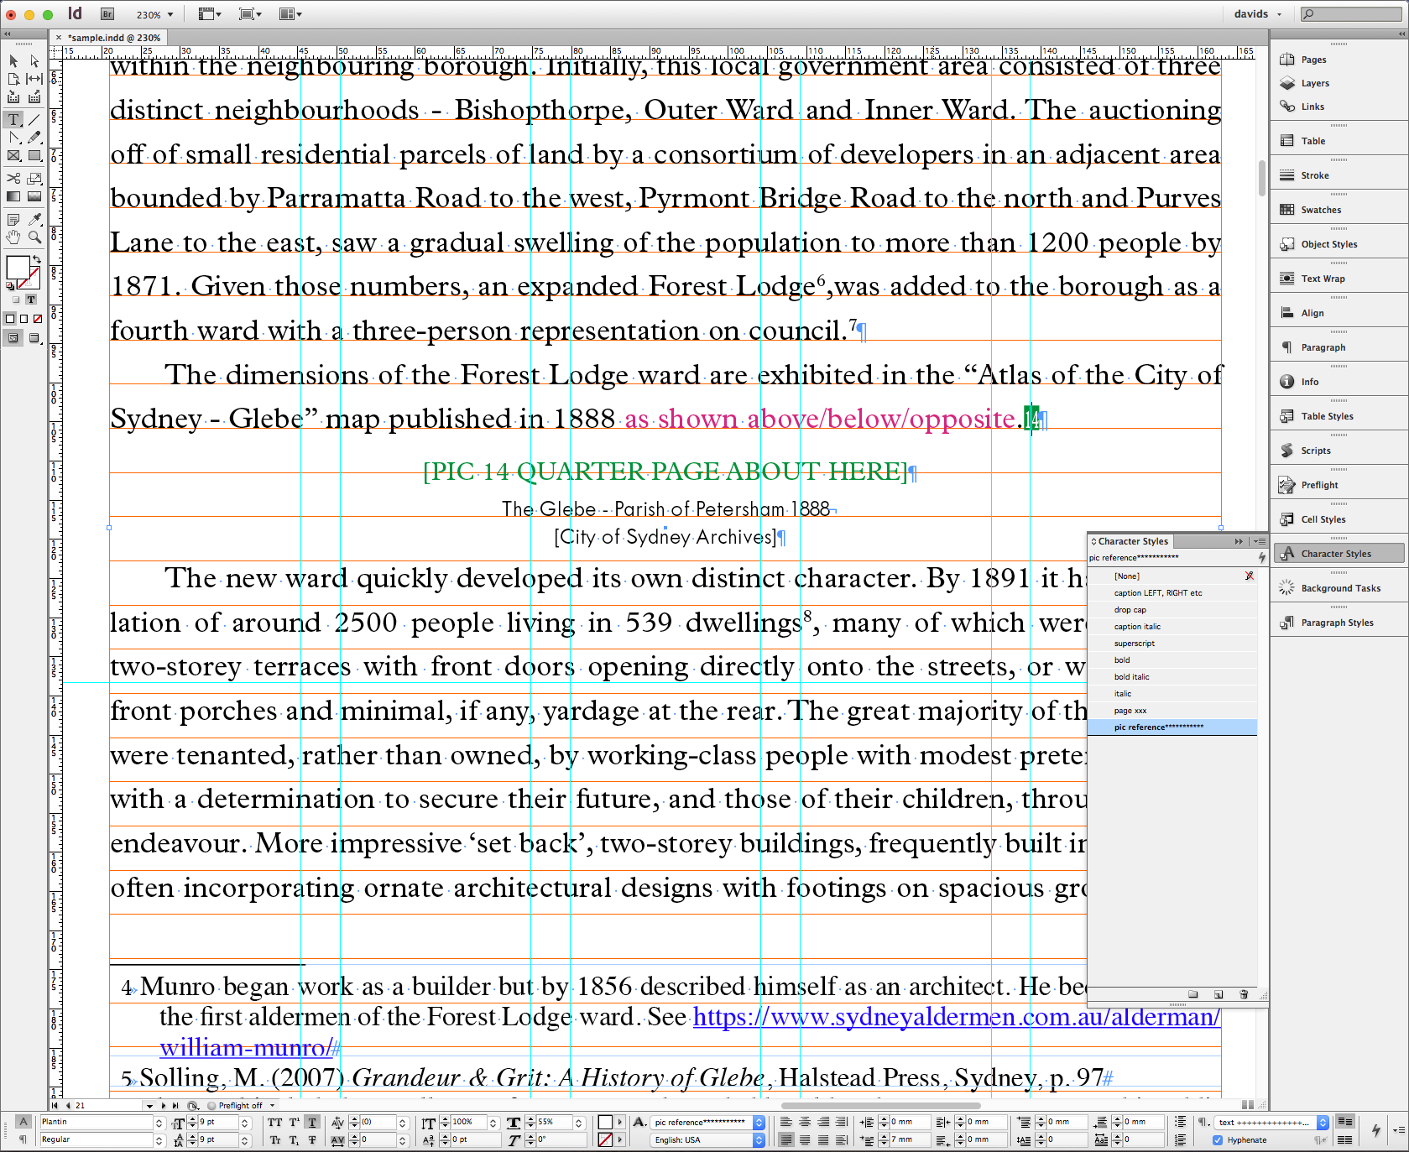Select the Rectangle Frame tool
This screenshot has height=1152, width=1409.
click(x=13, y=156)
